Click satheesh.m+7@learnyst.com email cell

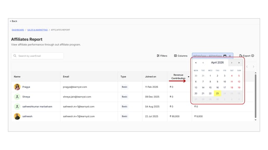click(x=79, y=116)
